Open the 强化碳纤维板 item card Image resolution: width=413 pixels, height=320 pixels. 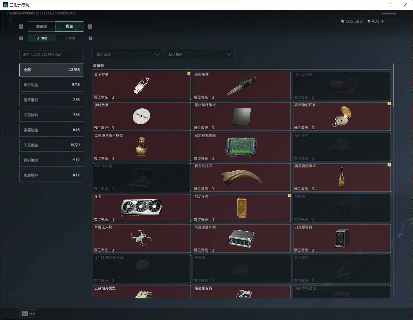click(x=242, y=116)
